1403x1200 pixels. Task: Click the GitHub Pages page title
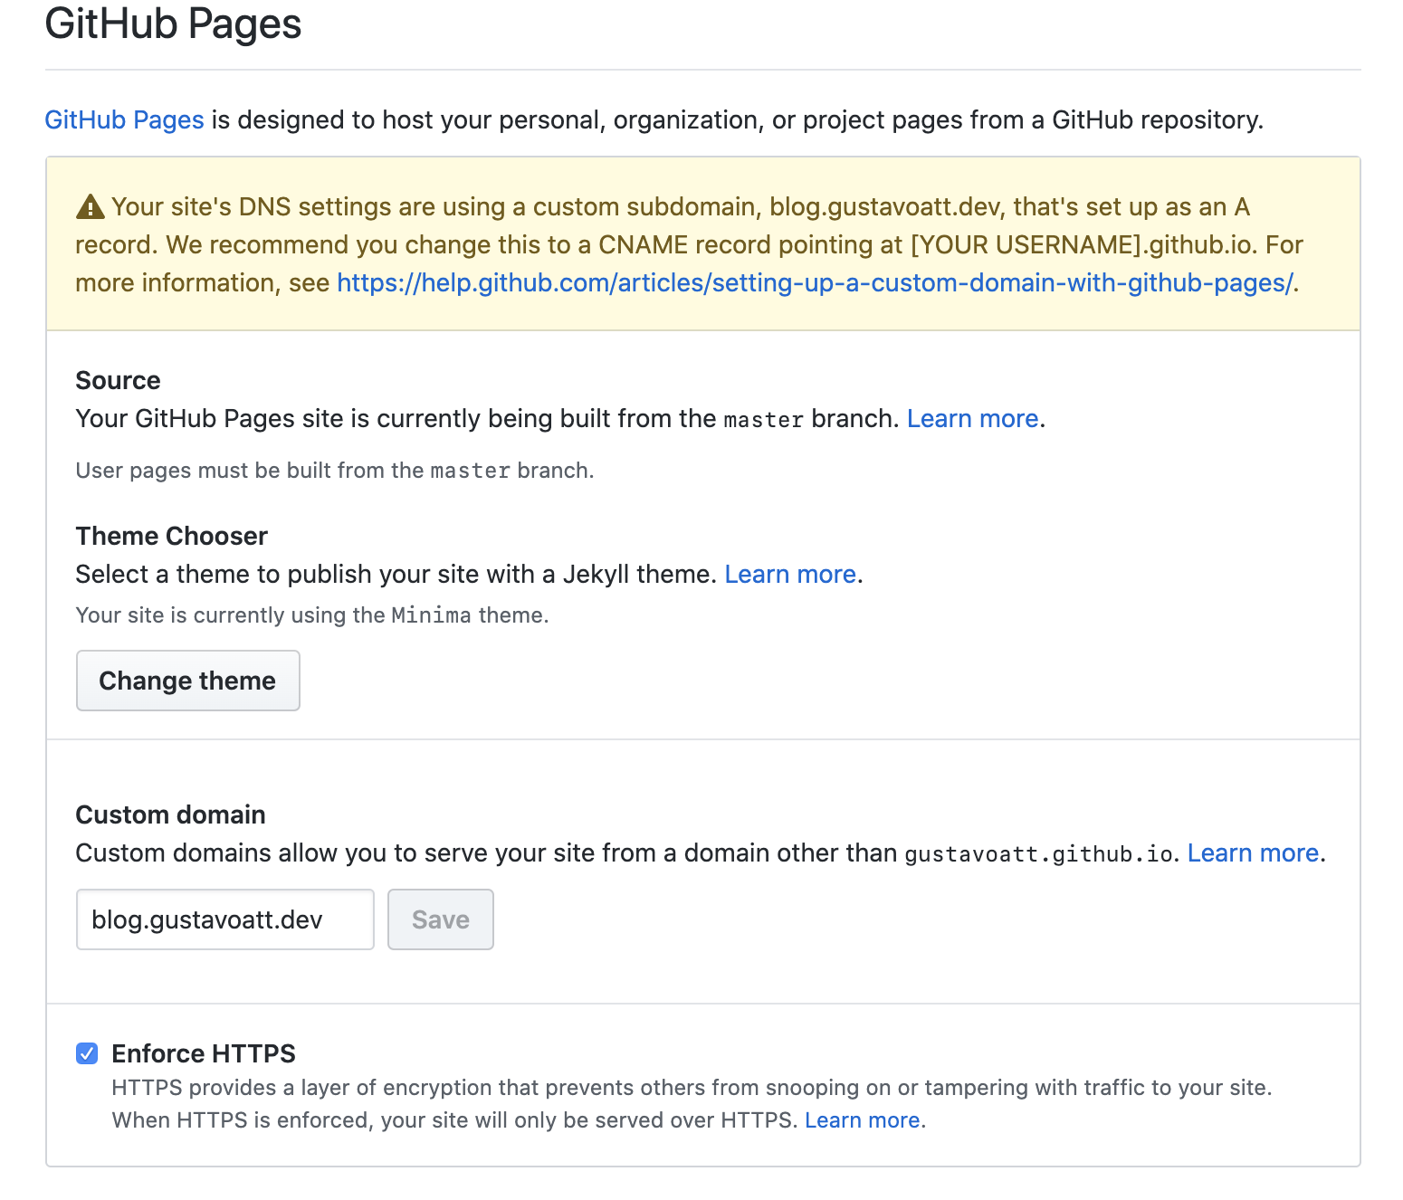click(174, 24)
